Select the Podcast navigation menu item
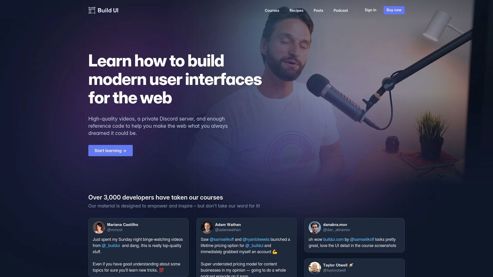Image resolution: width=493 pixels, height=277 pixels. pyautogui.click(x=340, y=10)
